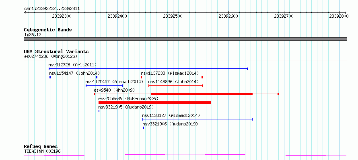Click the DGV Structural Variants track title
The width and height of the screenshot is (358, 160).
tap(56, 51)
